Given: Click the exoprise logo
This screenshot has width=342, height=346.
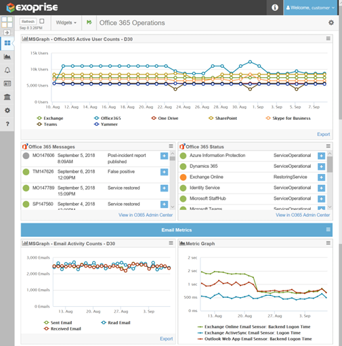Looking at the screenshot, I should [x=32, y=7].
